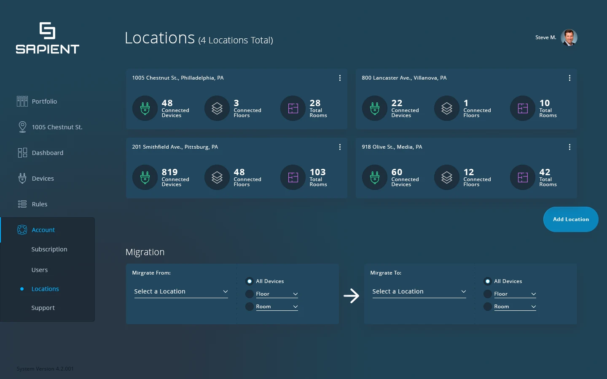Open Select a Location dropdown under Migrate To
607x379 pixels.
pyautogui.click(x=419, y=291)
